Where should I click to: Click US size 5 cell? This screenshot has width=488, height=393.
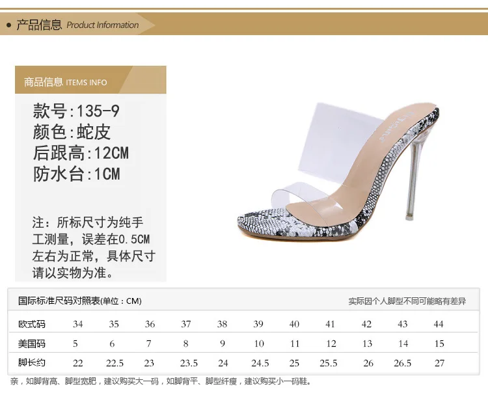[x=75, y=344]
